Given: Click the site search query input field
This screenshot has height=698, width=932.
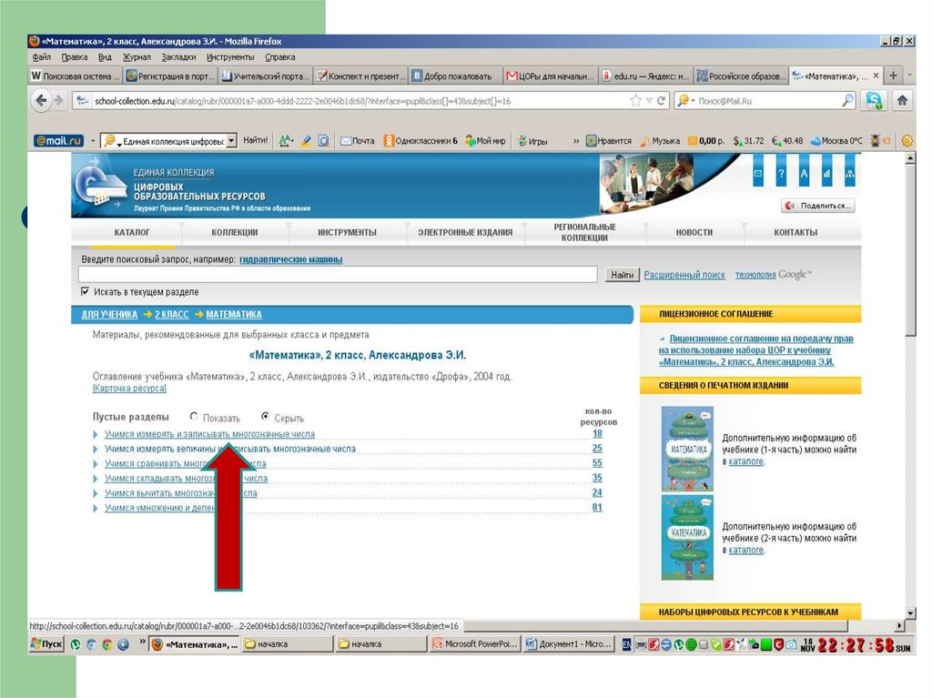Looking at the screenshot, I should coord(338,275).
